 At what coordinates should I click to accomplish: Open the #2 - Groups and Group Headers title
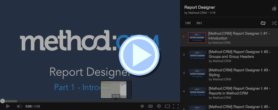pos(239,54)
